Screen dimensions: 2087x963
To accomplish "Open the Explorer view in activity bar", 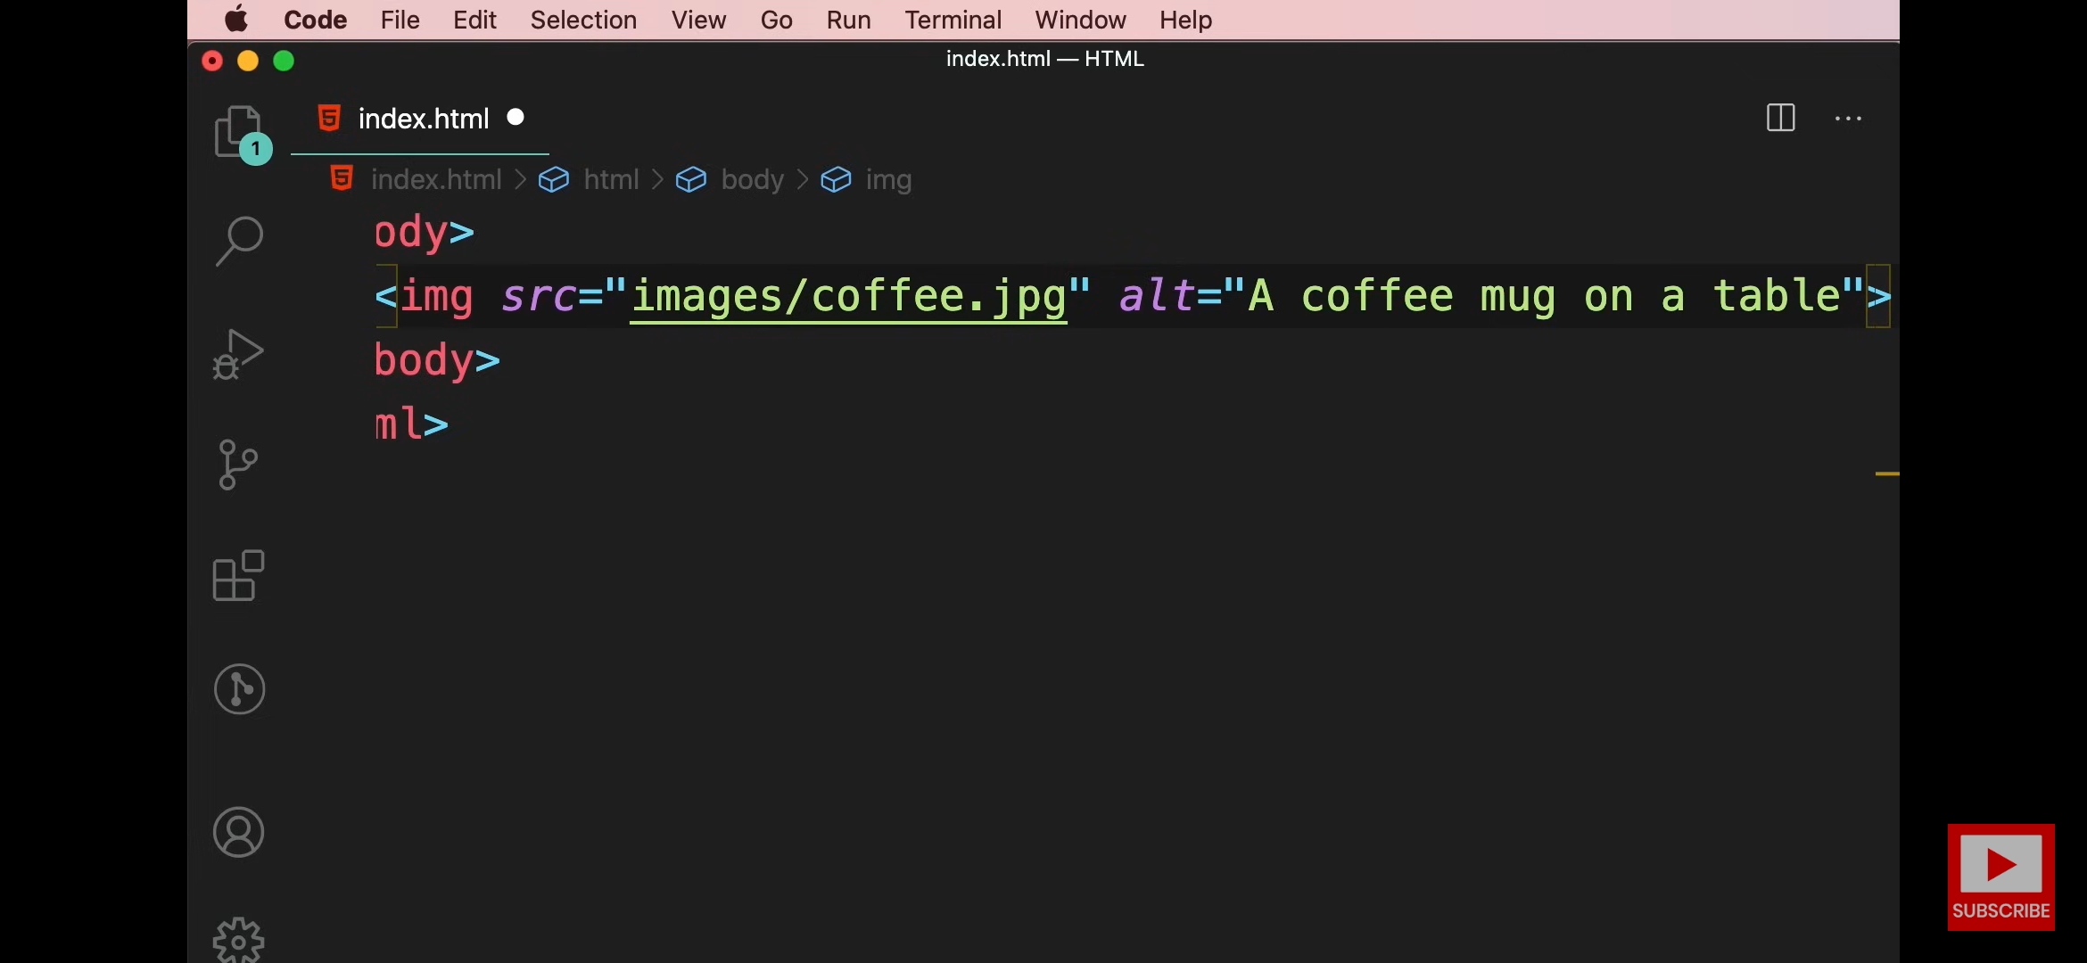I will coord(238,132).
